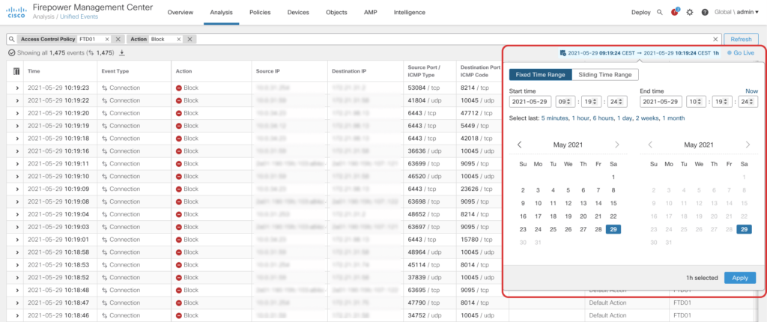Screen dimensions: 767x322
Task: Open the help question mark icon
Action: pyautogui.click(x=705, y=12)
